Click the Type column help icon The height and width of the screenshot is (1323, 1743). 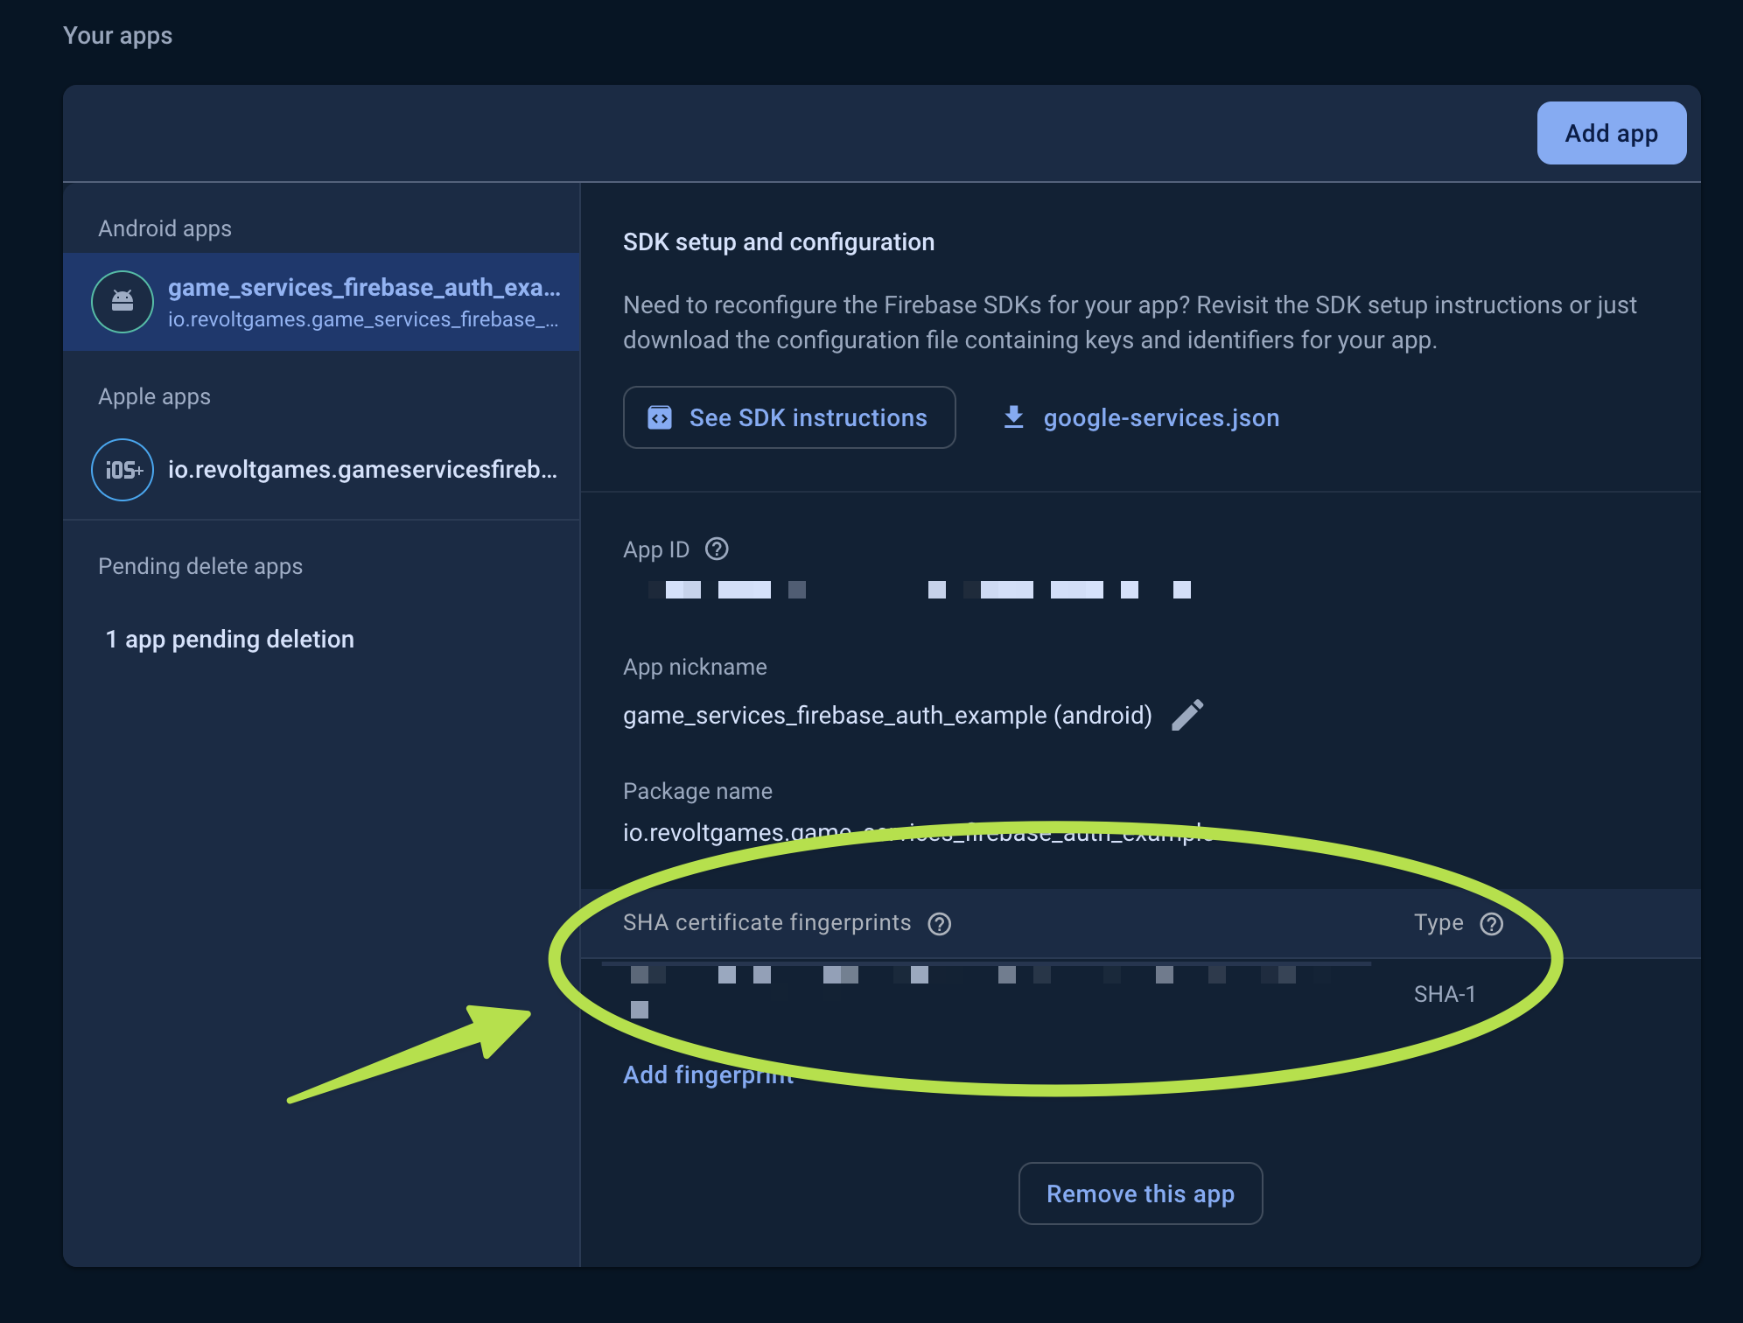[x=1491, y=924]
